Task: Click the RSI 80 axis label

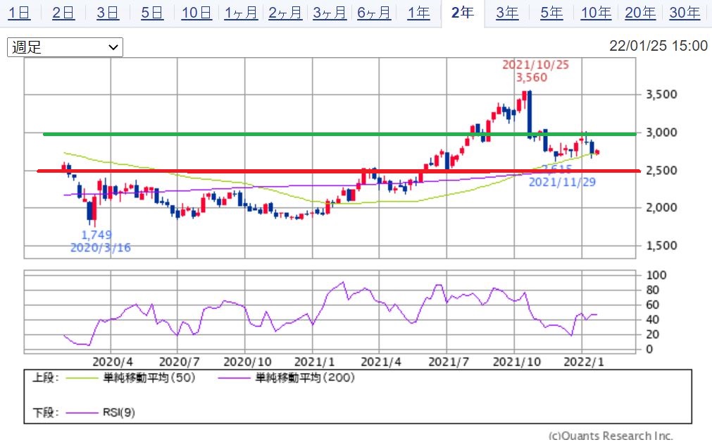Action: coord(653,290)
